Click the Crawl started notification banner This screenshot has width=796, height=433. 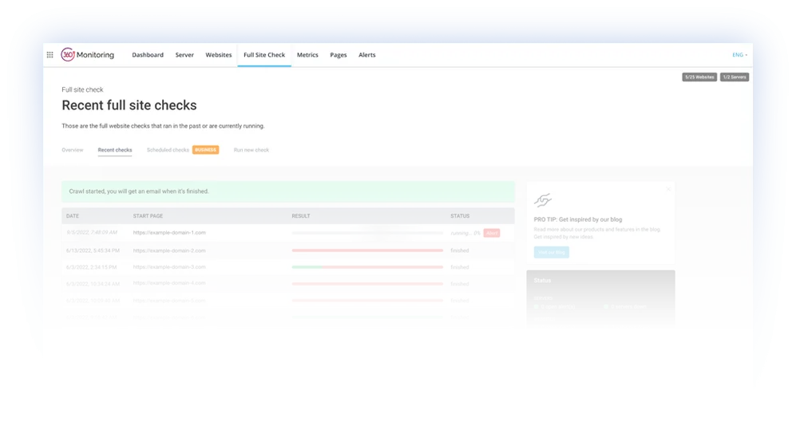288,191
